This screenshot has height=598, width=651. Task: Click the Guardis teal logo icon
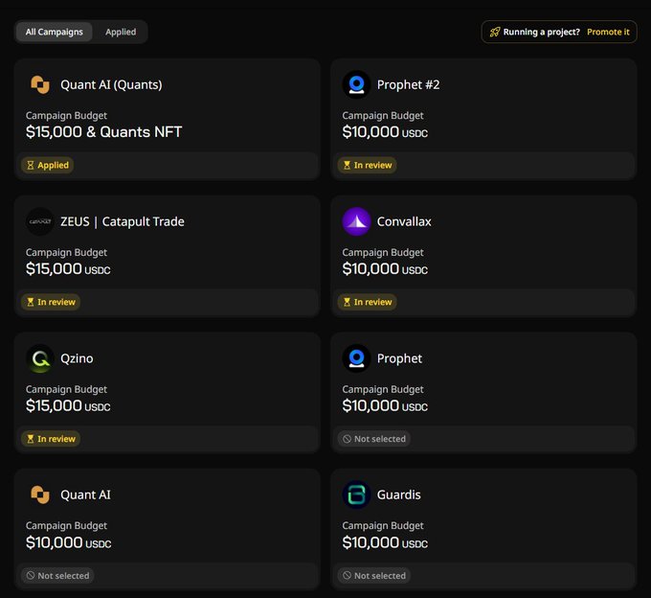tap(356, 494)
